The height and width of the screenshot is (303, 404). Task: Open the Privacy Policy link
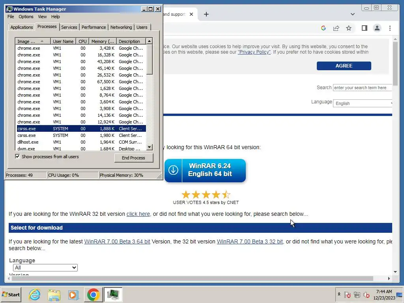pyautogui.click(x=254, y=52)
